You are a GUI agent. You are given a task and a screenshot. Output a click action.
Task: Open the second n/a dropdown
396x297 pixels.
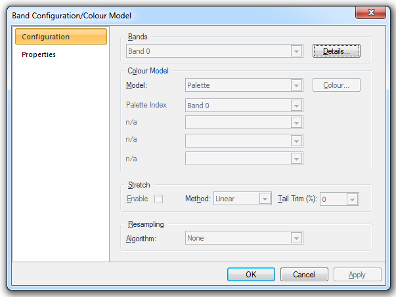pyautogui.click(x=244, y=140)
